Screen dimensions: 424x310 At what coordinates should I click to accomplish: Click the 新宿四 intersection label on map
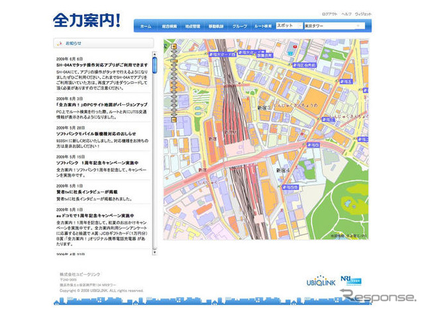pyautogui.click(x=313, y=145)
